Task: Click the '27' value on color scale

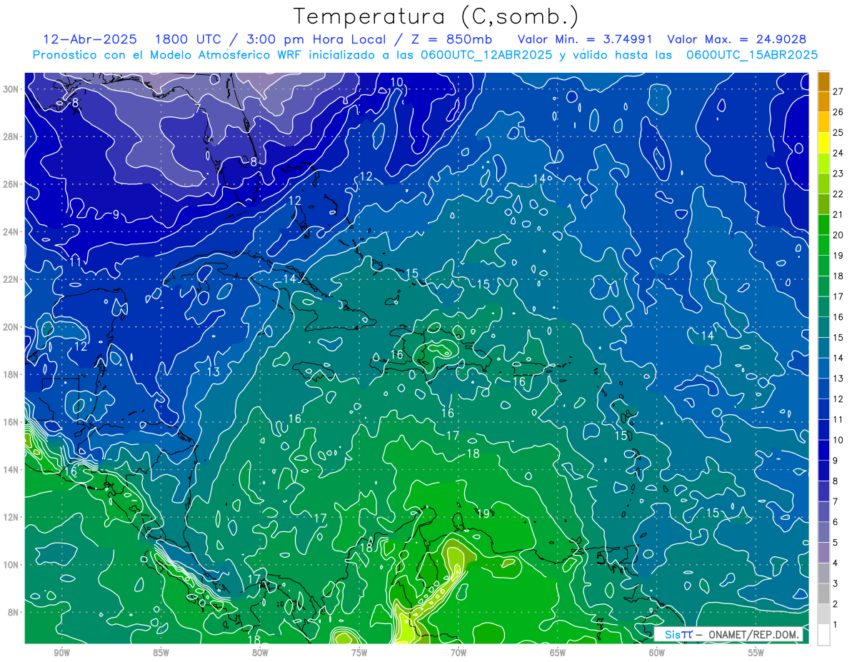Action: tap(838, 91)
